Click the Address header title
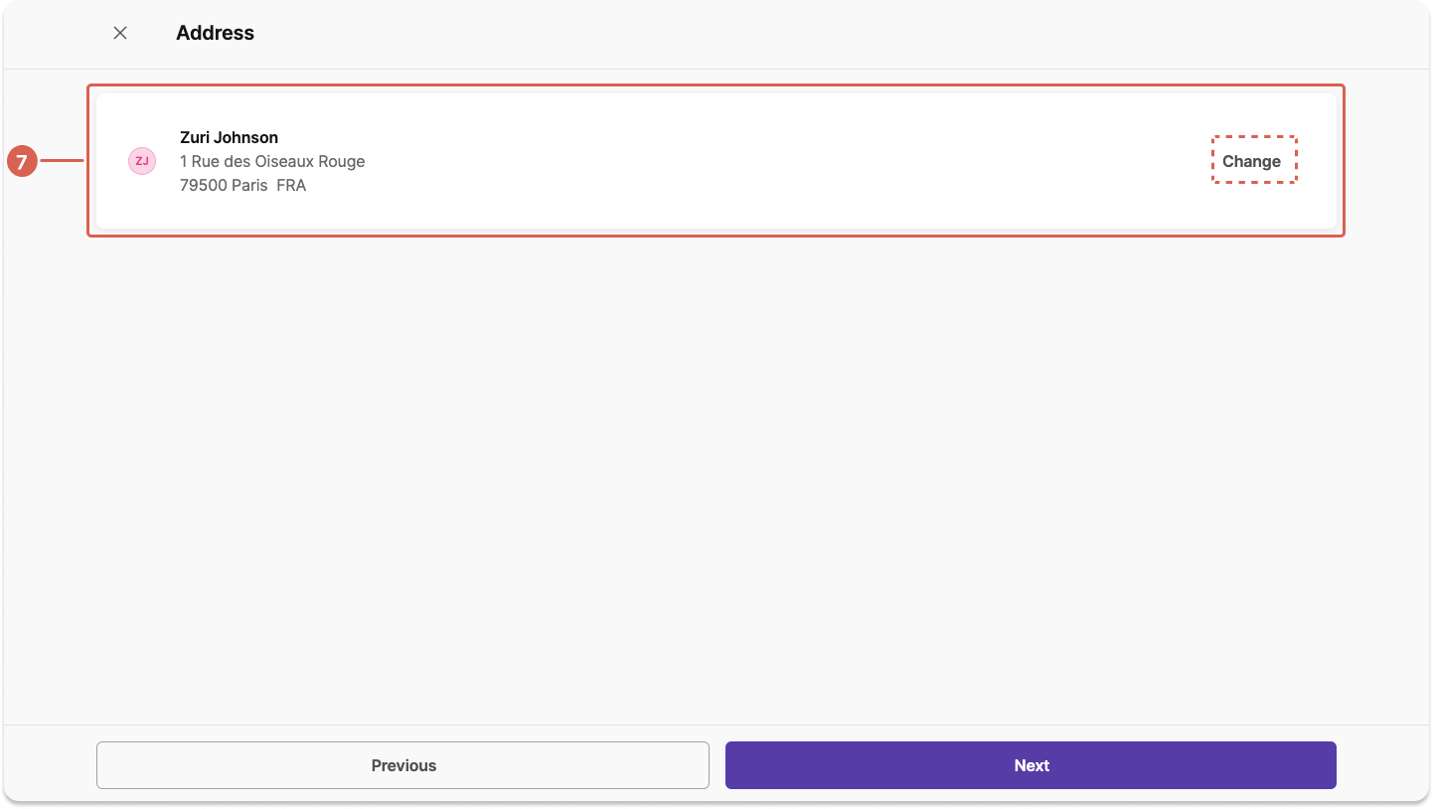The height and width of the screenshot is (809, 1433). [x=215, y=33]
